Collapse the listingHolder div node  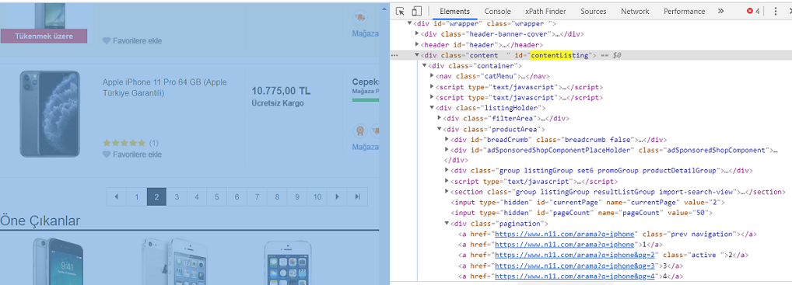click(432, 108)
